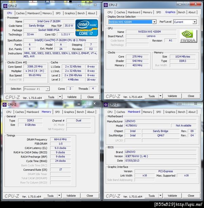Image resolution: width=204 pixels, height=208 pixels.
Task: Switch to CPU tab in the Graphics window
Action: click(110, 12)
